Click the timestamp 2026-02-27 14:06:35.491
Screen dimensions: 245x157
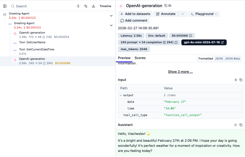(138, 28)
